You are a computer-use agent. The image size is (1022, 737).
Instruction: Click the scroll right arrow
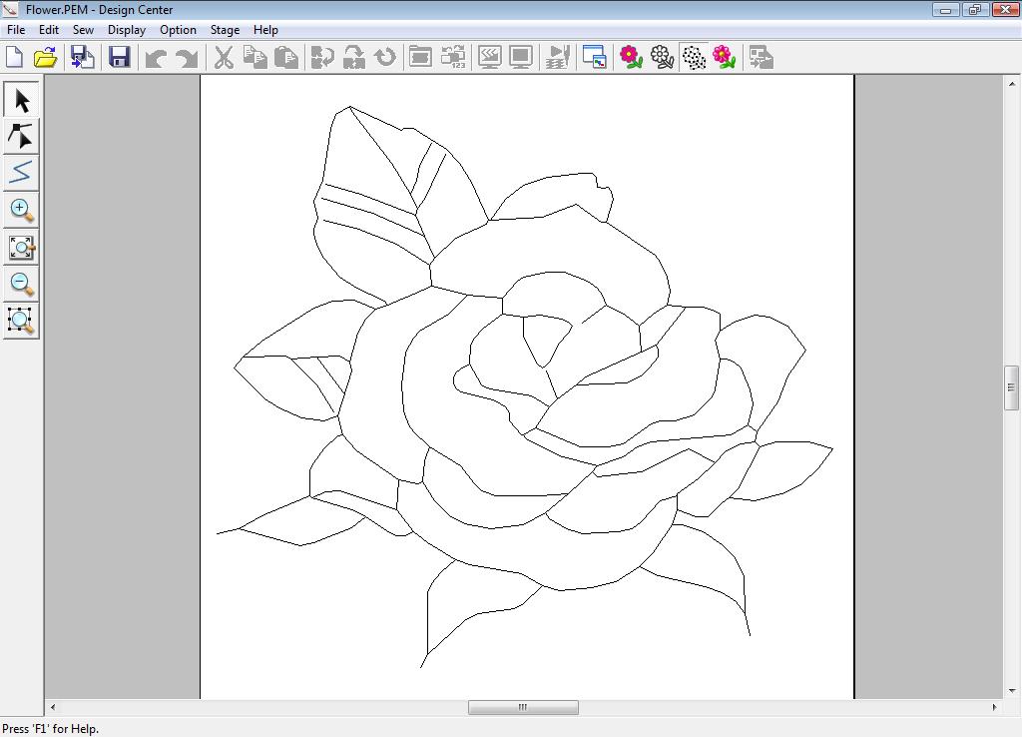(x=995, y=707)
